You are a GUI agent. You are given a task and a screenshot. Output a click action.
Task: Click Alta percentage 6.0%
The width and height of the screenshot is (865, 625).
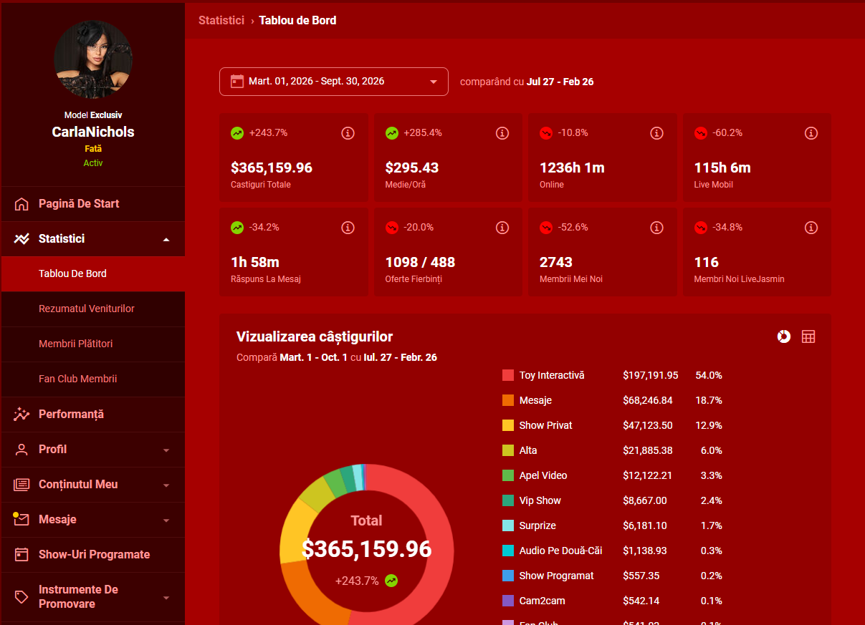711,450
